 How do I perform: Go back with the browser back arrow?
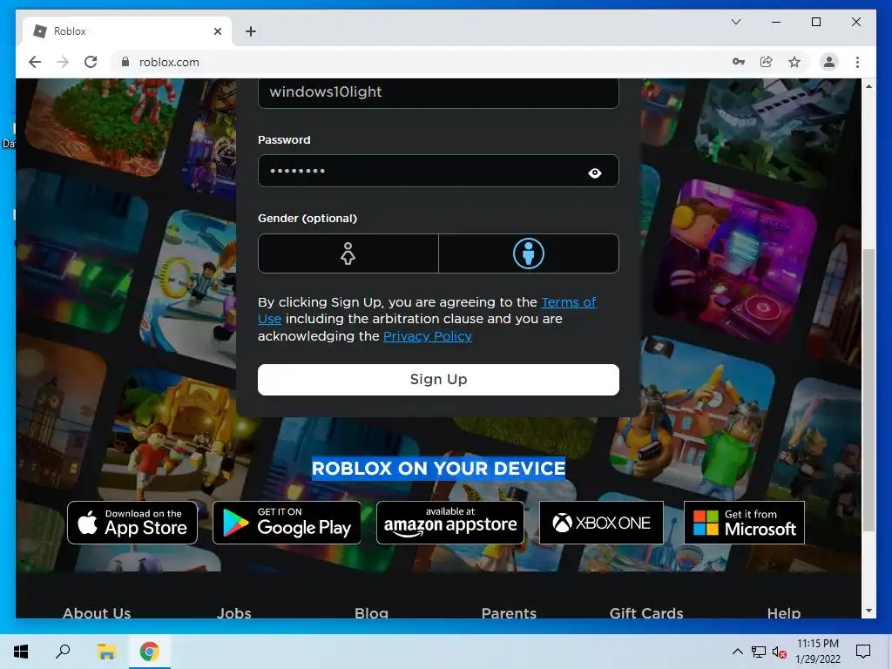pos(35,62)
